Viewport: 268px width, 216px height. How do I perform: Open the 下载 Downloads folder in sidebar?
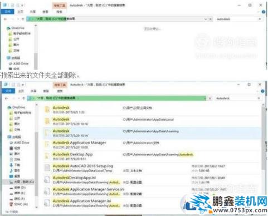15,165
